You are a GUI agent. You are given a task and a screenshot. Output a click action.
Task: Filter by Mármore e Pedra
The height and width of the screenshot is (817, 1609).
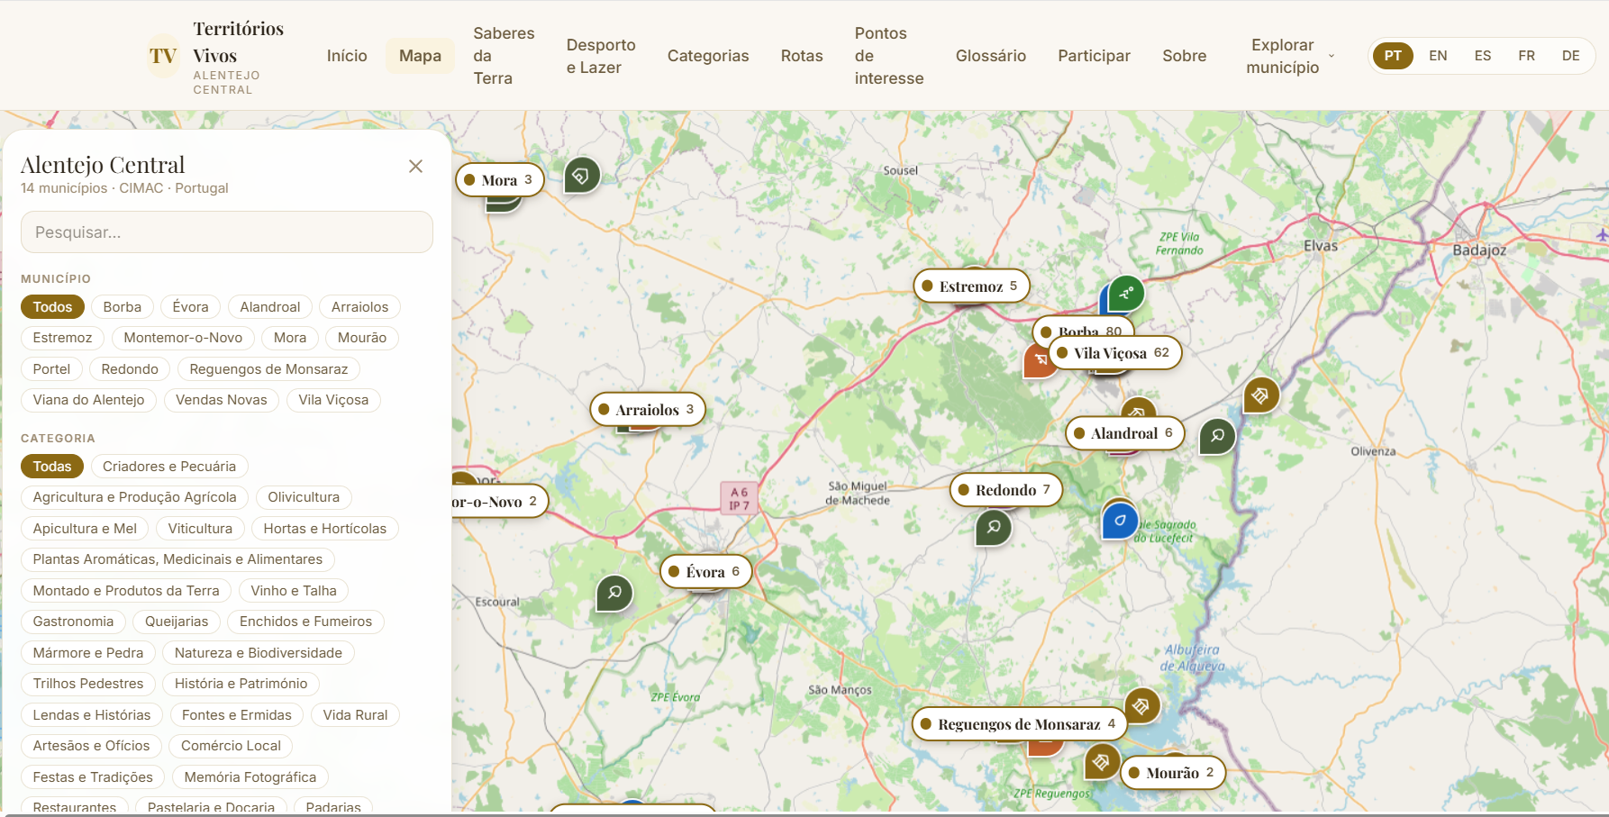tap(88, 653)
